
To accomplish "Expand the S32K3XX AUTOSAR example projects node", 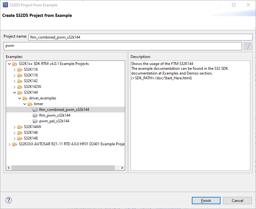I will click(x=9, y=144).
